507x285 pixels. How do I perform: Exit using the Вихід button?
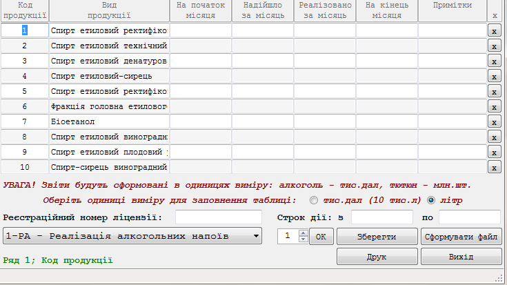coord(461,256)
